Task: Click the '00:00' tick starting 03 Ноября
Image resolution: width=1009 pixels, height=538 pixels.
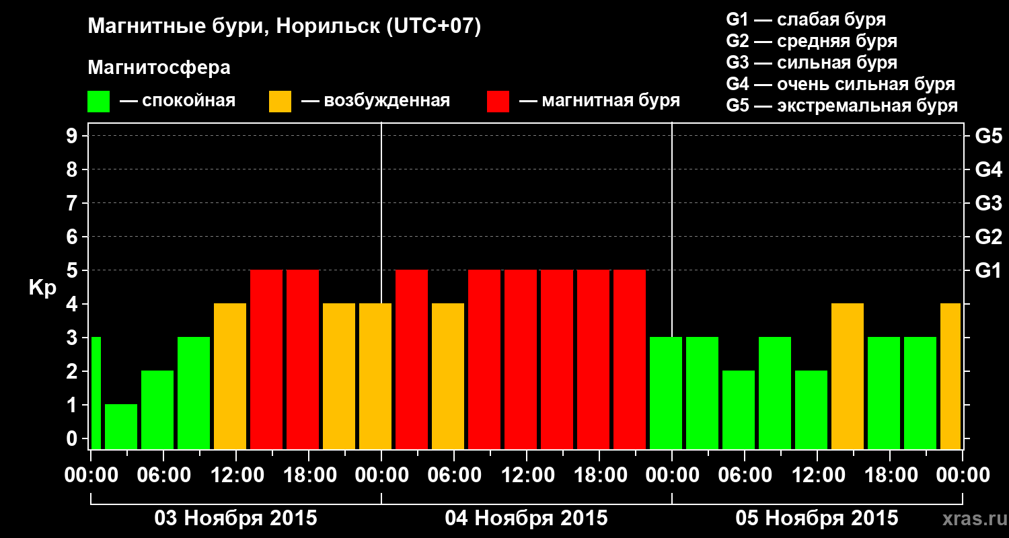Action: pos(91,475)
